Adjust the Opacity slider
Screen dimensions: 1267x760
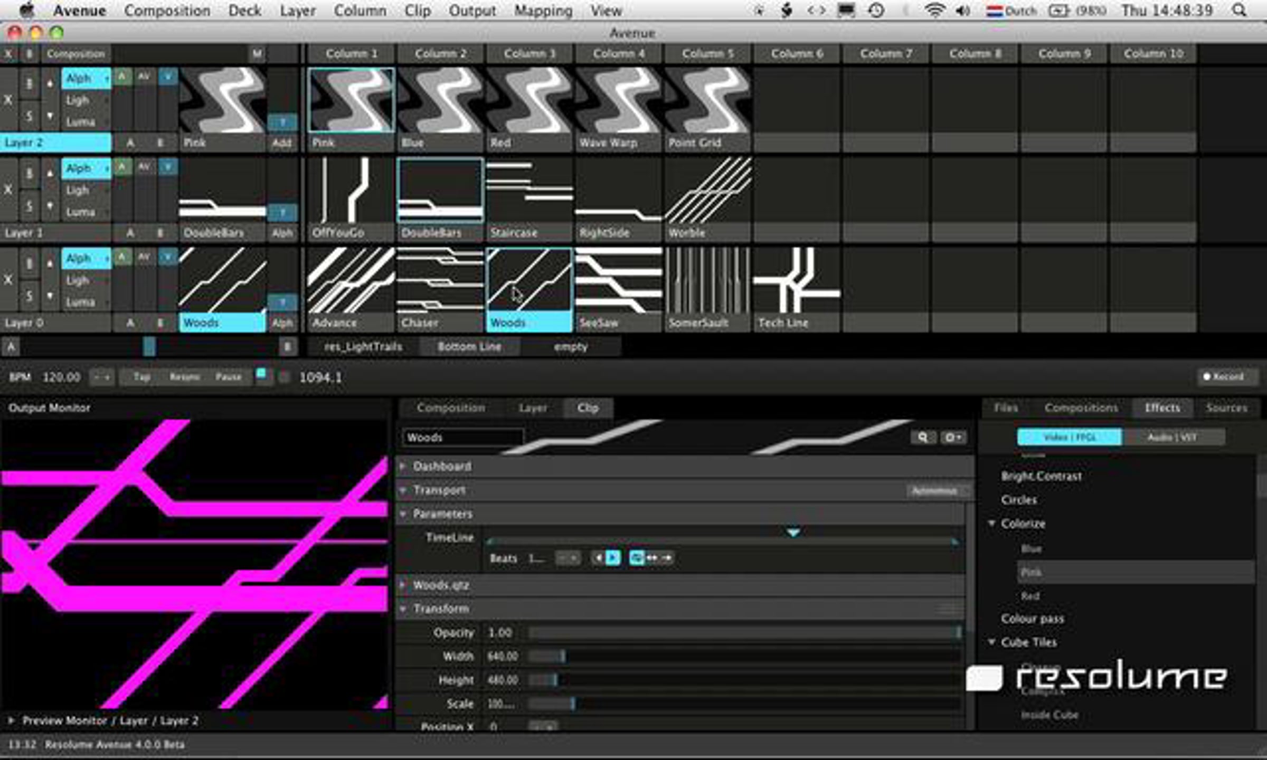pyautogui.click(x=744, y=632)
